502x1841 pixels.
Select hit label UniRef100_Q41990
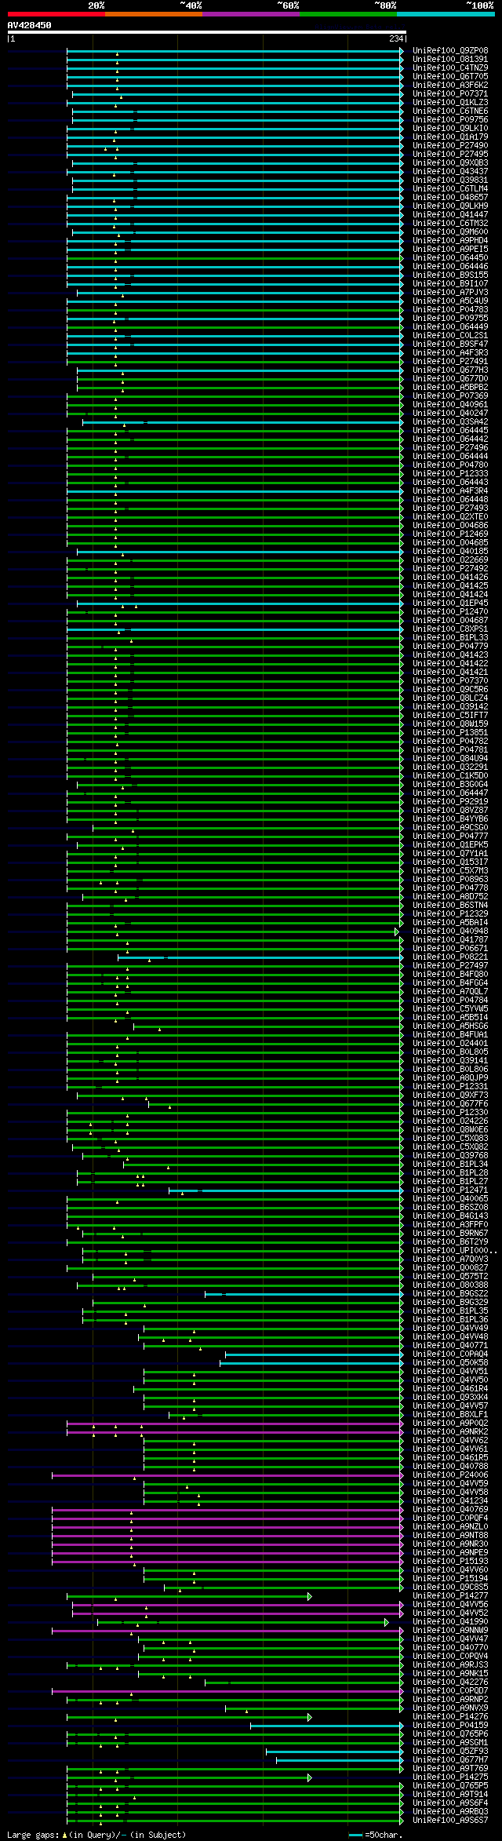point(450,1622)
